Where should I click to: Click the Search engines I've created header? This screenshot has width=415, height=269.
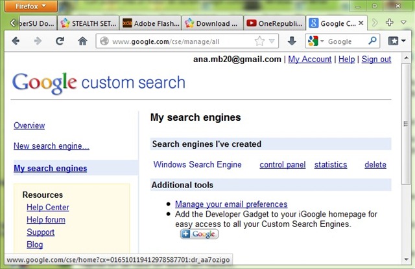click(x=270, y=144)
